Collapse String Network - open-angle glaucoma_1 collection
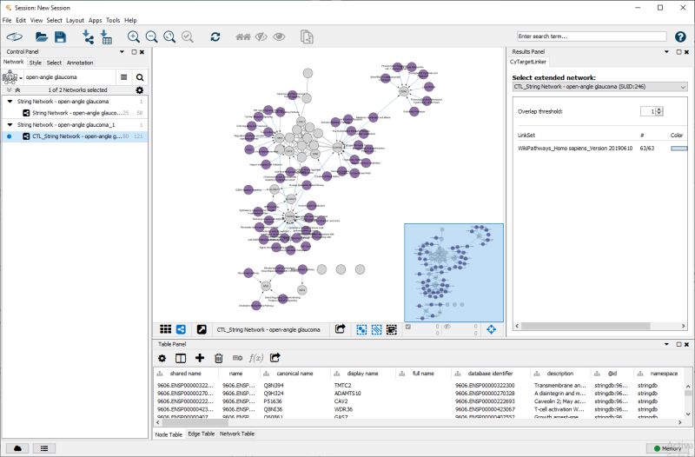Image resolution: width=695 pixels, height=457 pixels. coord(10,125)
